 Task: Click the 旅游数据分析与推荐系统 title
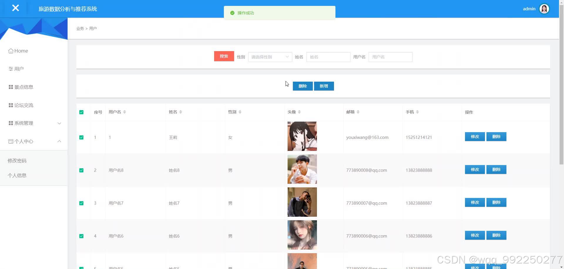point(68,9)
